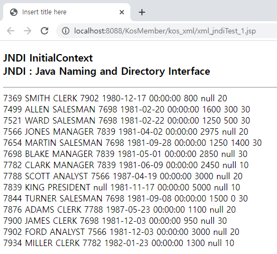Click the 7876 ADAMS CLERK row
Screen dimensions: 277x254
119,209
